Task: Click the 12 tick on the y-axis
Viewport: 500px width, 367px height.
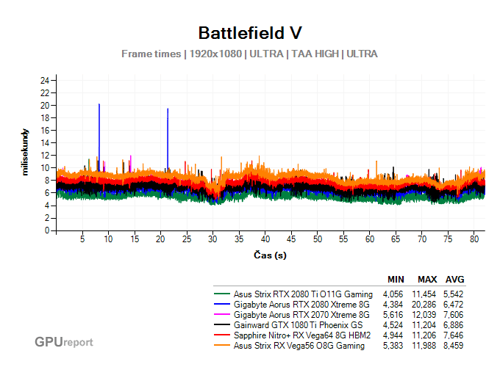Action: pyautogui.click(x=45, y=156)
